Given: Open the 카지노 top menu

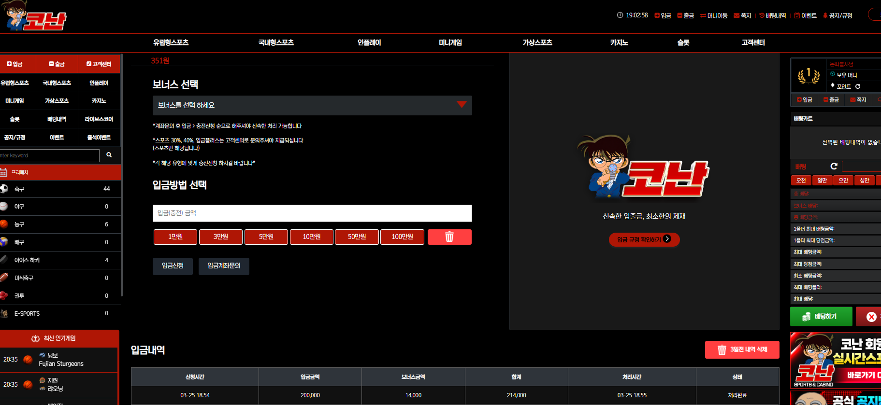Looking at the screenshot, I should (x=619, y=42).
